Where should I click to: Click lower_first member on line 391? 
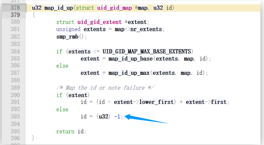(x=156, y=102)
